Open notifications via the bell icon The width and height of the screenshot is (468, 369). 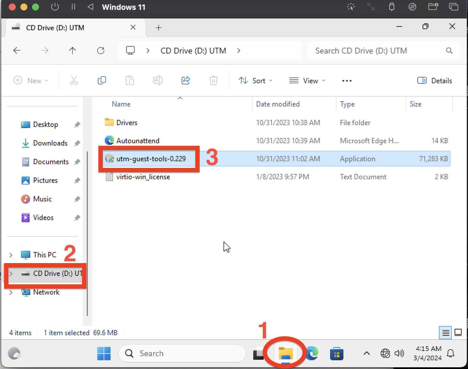pos(451,354)
